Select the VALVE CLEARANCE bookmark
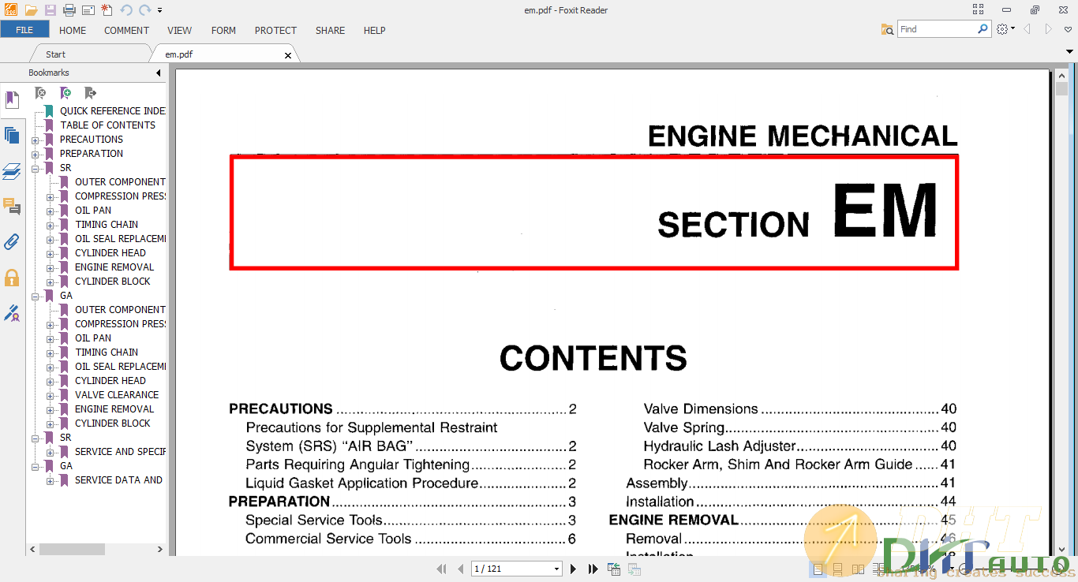Image resolution: width=1078 pixels, height=582 pixels. tap(117, 395)
